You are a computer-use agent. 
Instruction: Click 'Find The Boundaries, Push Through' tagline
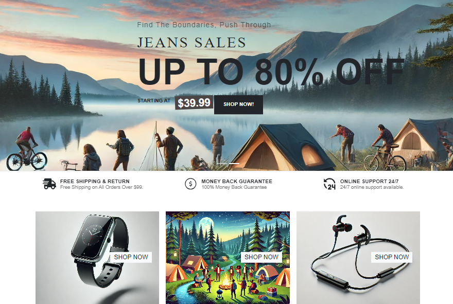click(x=204, y=25)
